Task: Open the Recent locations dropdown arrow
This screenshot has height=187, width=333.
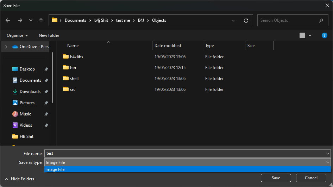Action: [x=31, y=20]
